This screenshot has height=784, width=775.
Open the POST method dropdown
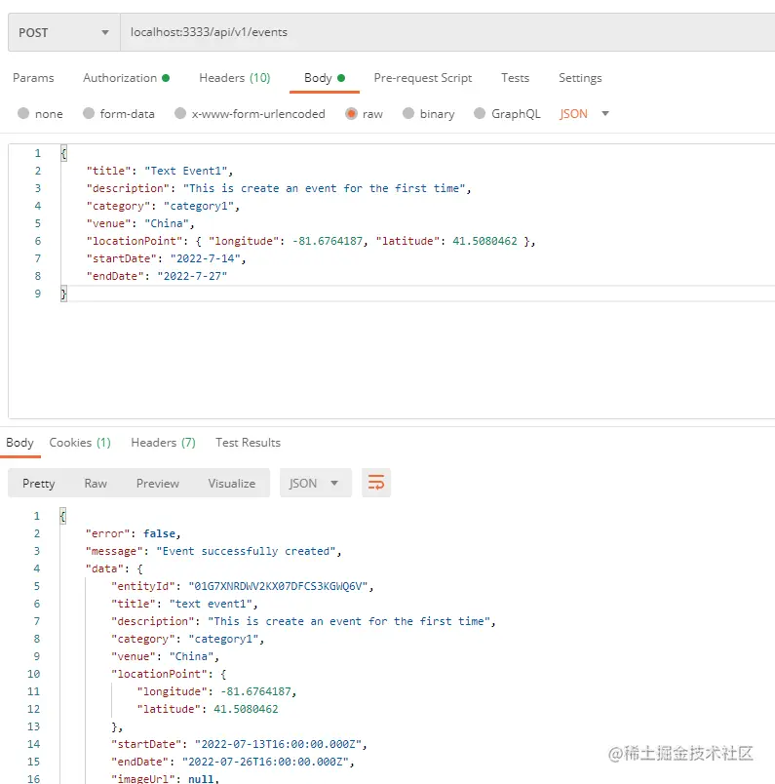[63, 32]
